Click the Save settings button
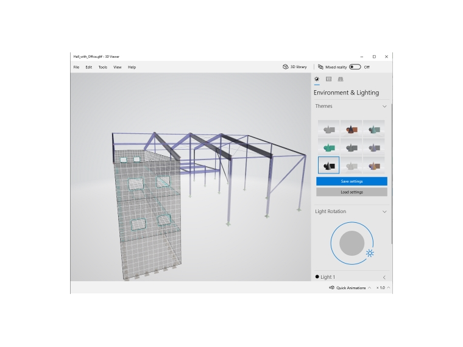Image resolution: width=463 pixels, height=347 pixels. (352, 181)
